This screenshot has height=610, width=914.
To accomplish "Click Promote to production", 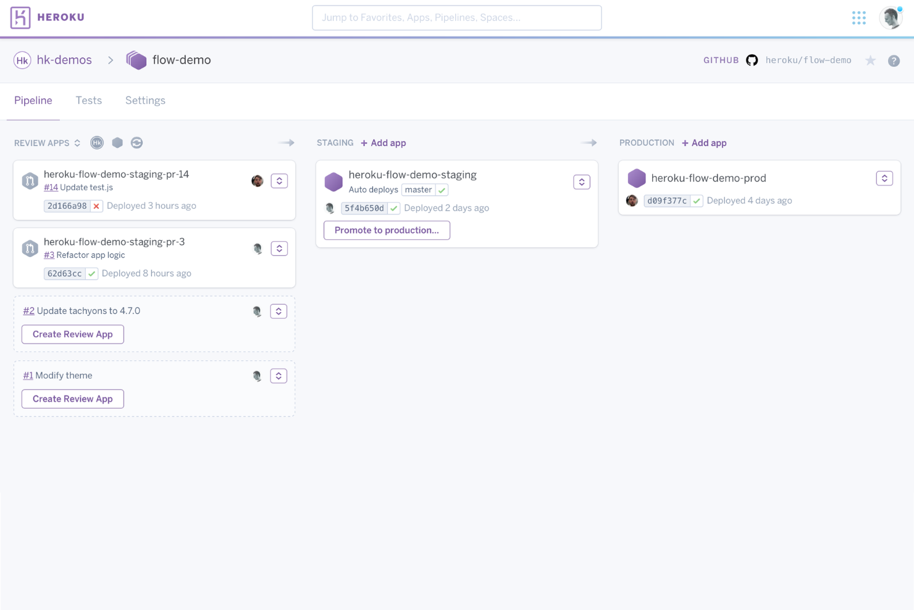I will pos(387,230).
